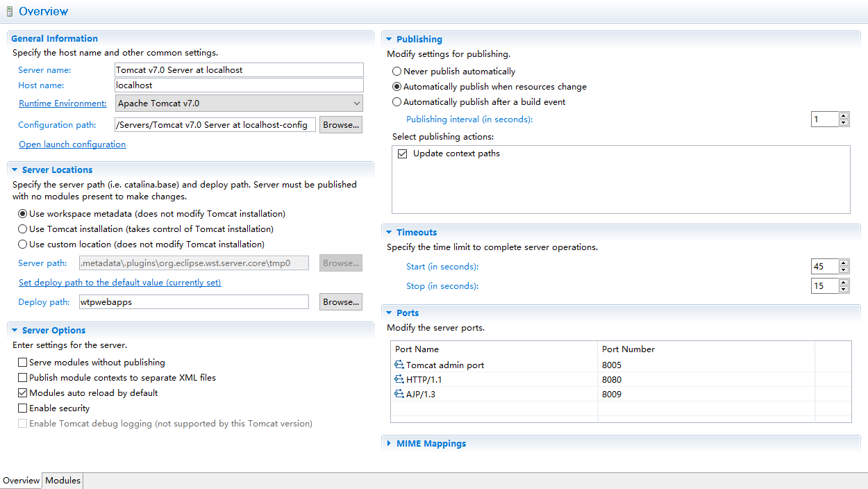Select the HTTP/1.1 port name text
Screen dimensions: 868x489
(x=424, y=380)
